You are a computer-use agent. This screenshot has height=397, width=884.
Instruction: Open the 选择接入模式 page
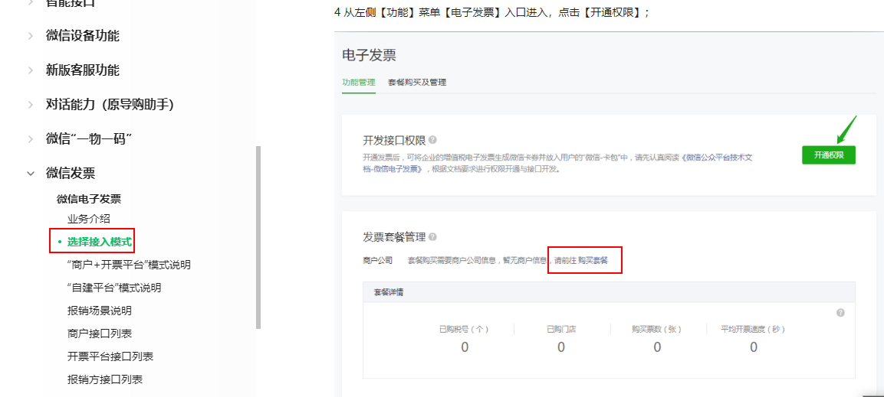99,242
